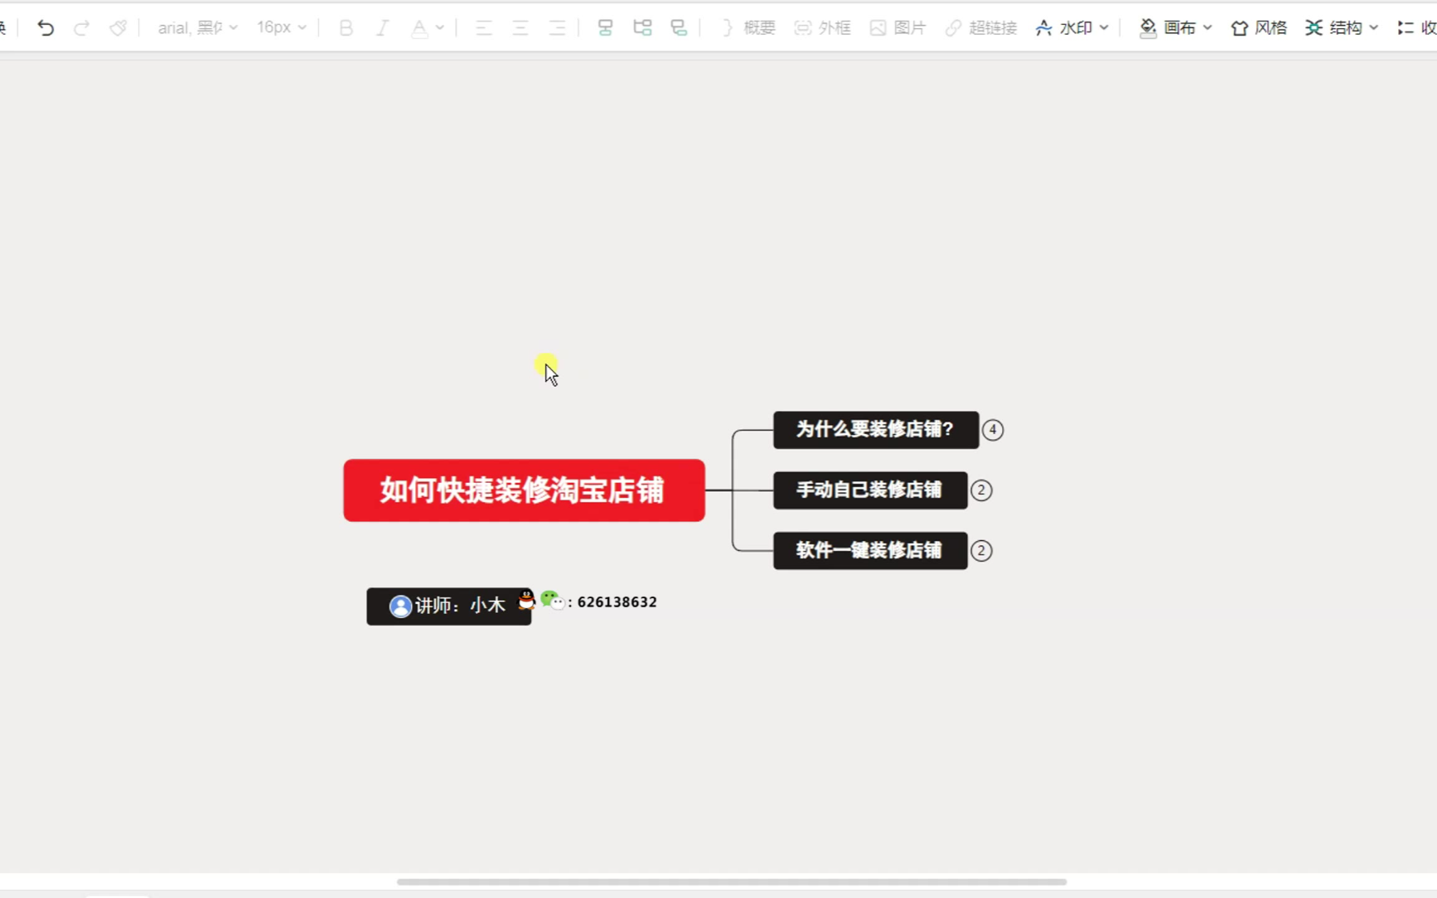Viewport: 1437px width, 898px height.
Task: Toggle bold text formatting
Action: pyautogui.click(x=346, y=28)
